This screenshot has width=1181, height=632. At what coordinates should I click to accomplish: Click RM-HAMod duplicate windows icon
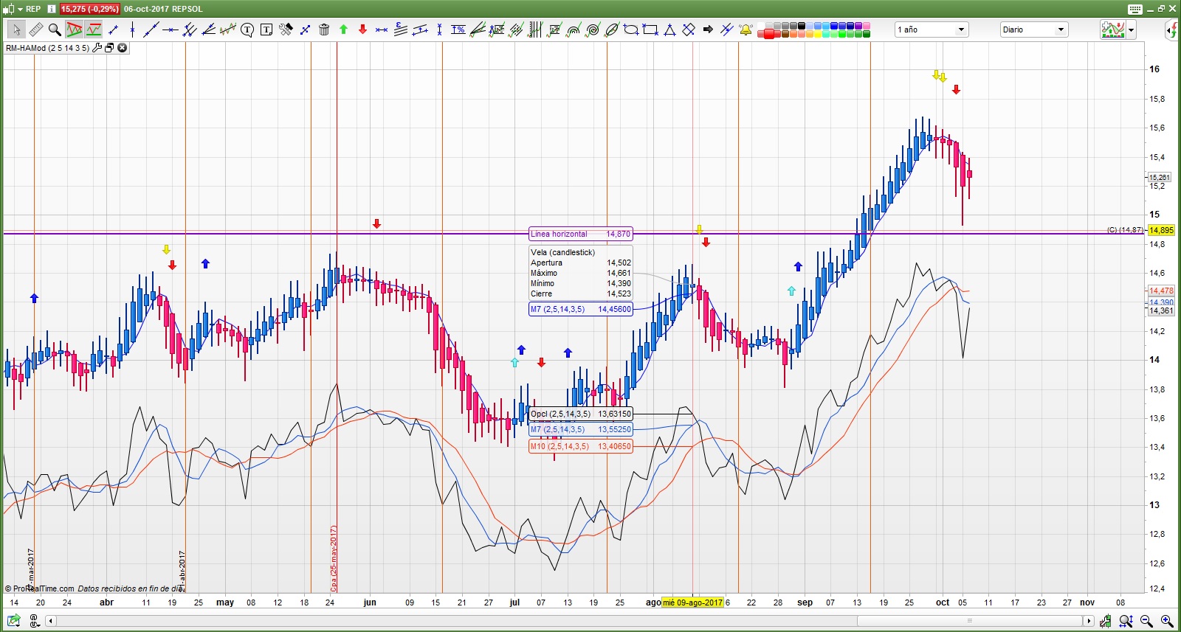point(109,48)
